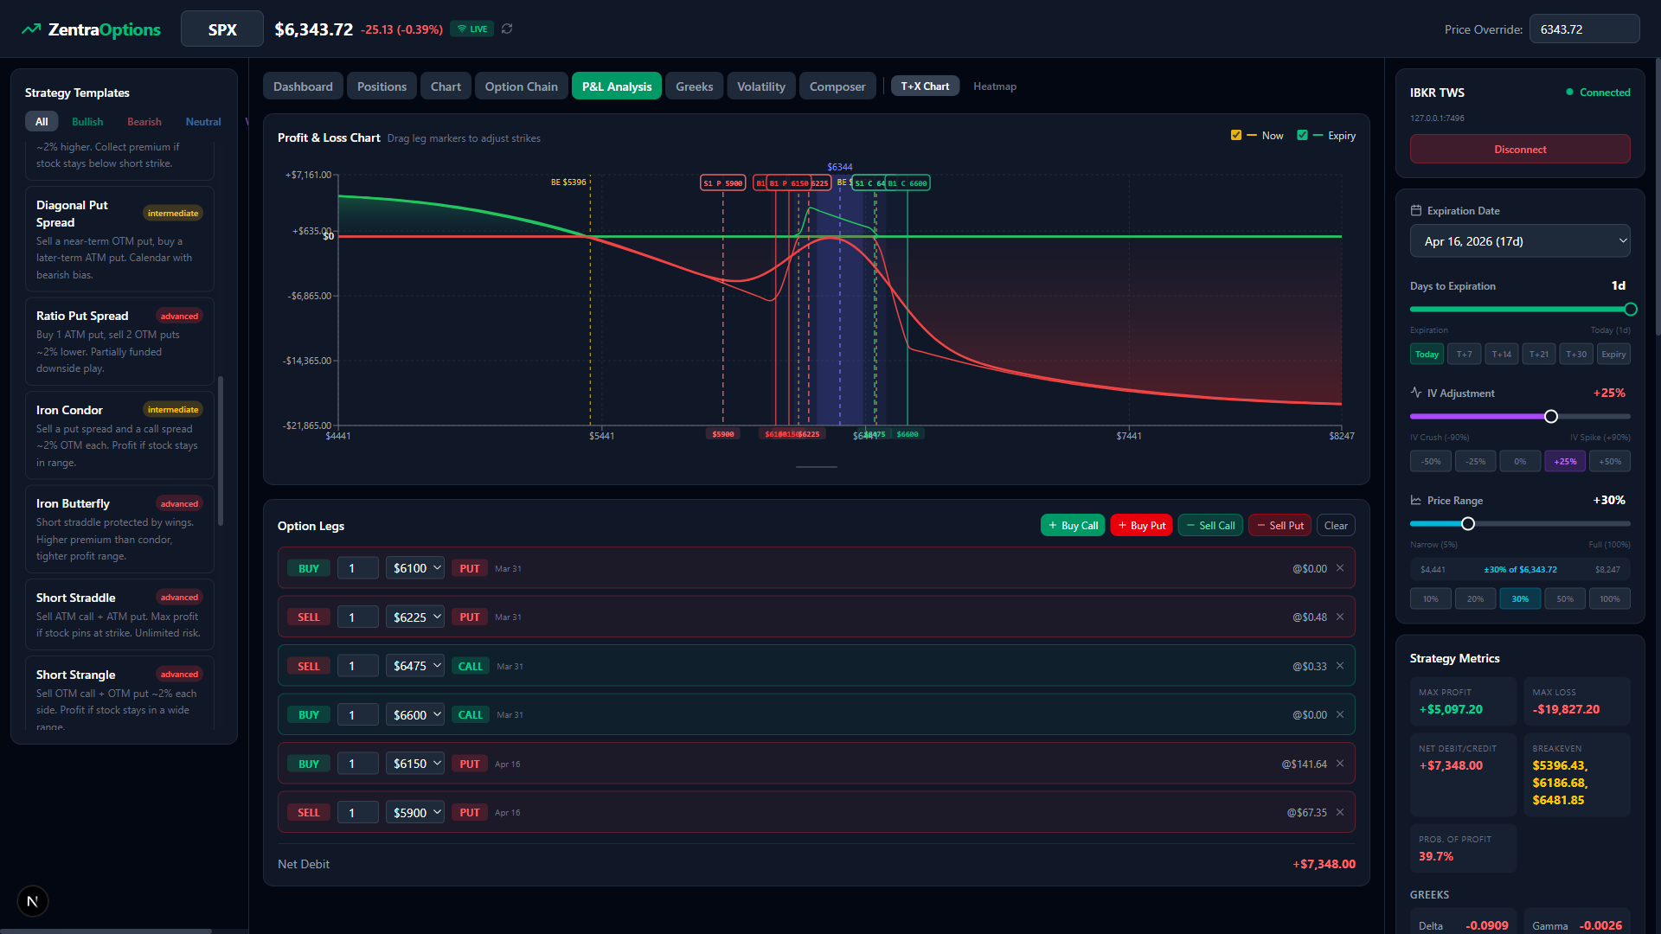Screen dimensions: 1661x934
Task: Click the Buy Call button
Action: 1073,525
